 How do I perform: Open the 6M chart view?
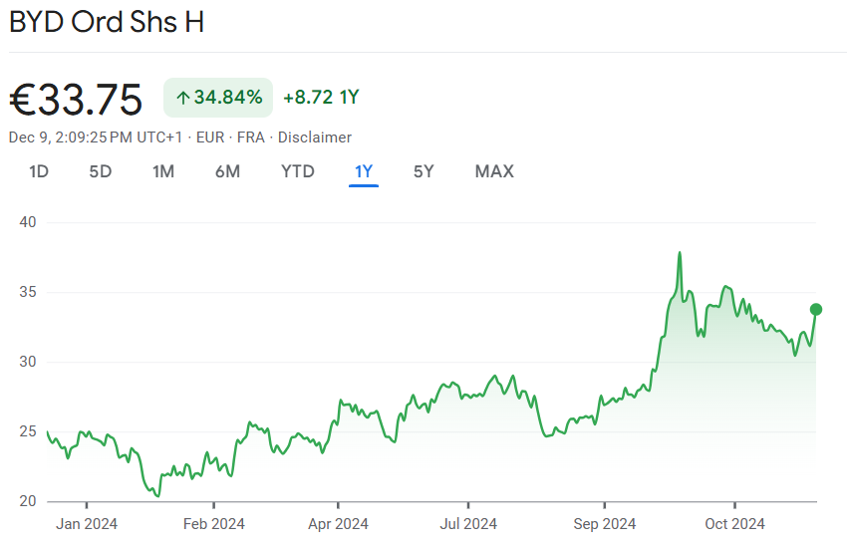227,171
